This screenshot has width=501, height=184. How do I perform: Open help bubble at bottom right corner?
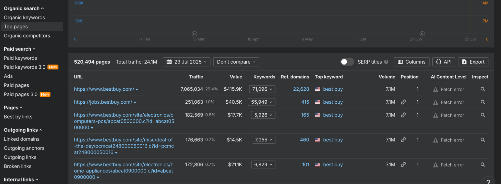click(488, 182)
